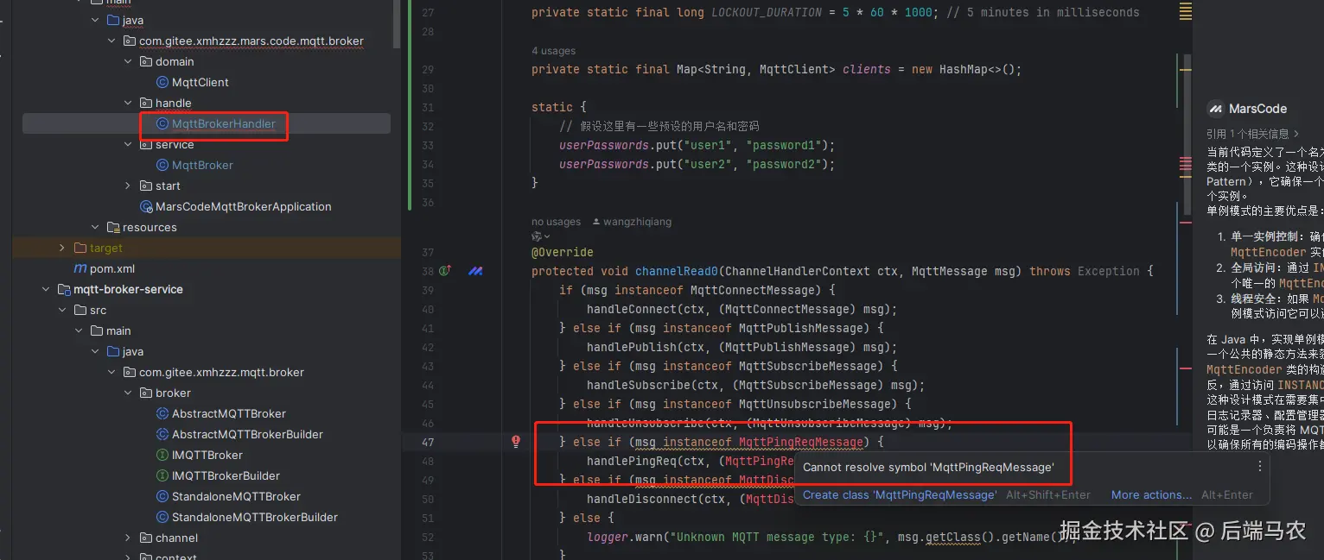Click the underlined MqttPingReqMessage on line 47

(x=801, y=442)
